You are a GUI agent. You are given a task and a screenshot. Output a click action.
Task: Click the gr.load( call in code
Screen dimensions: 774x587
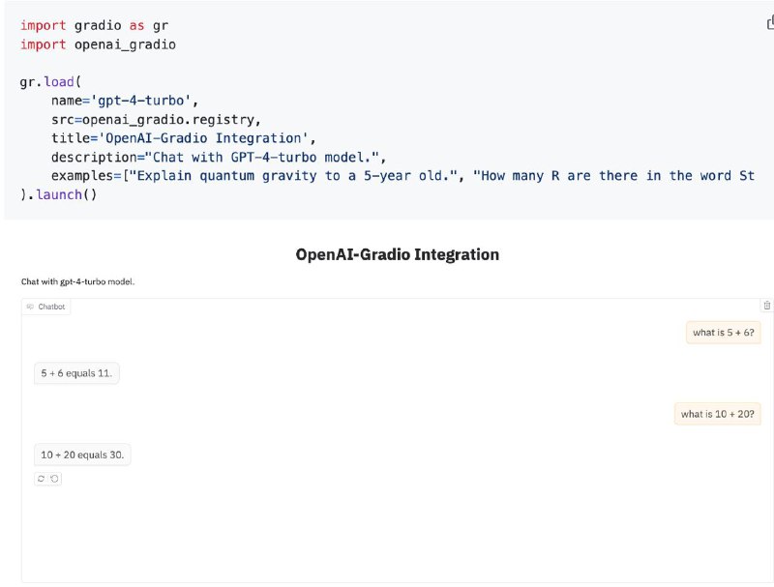point(50,82)
